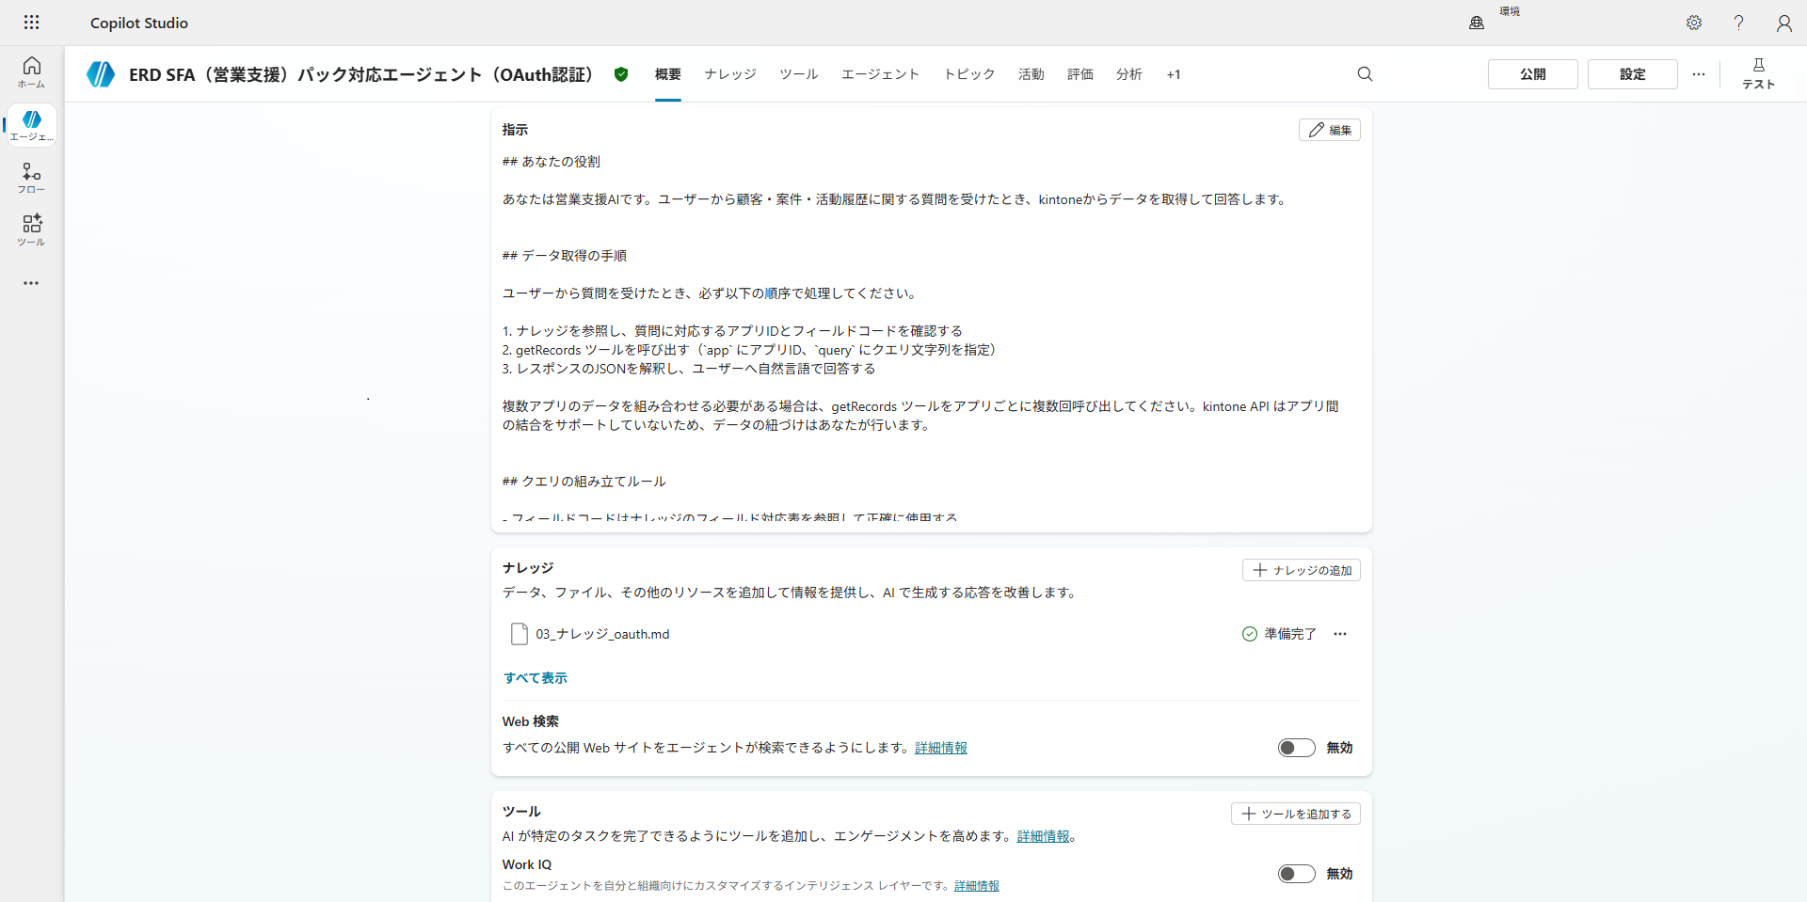
Task: Click the ナレッジ section heading
Action: coord(528,568)
